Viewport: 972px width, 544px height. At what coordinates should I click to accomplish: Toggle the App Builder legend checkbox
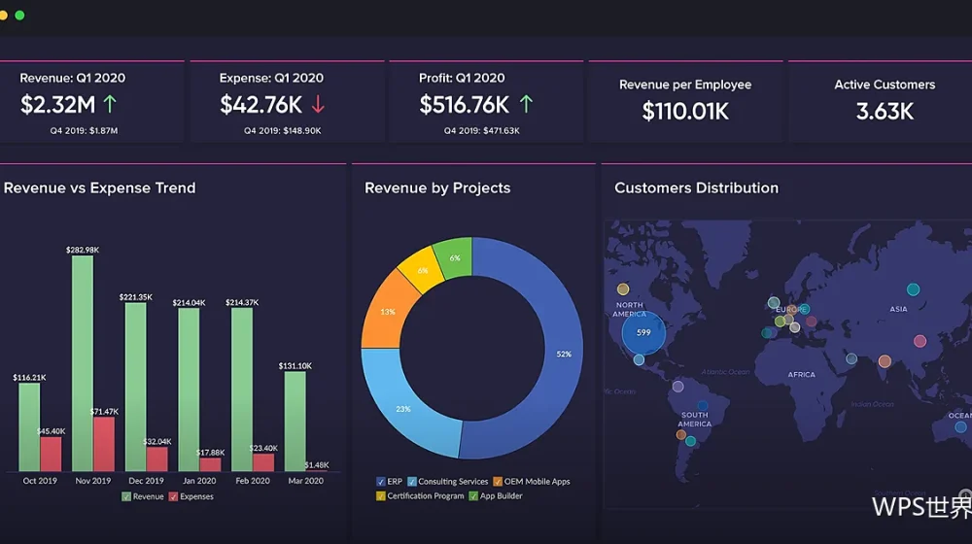click(473, 496)
